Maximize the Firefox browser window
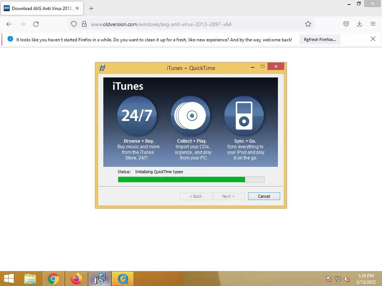The width and height of the screenshot is (382, 286). click(x=358, y=4)
